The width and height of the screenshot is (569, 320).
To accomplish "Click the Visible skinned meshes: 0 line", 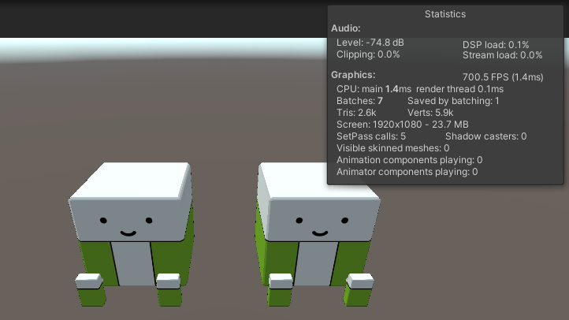I will tap(392, 148).
